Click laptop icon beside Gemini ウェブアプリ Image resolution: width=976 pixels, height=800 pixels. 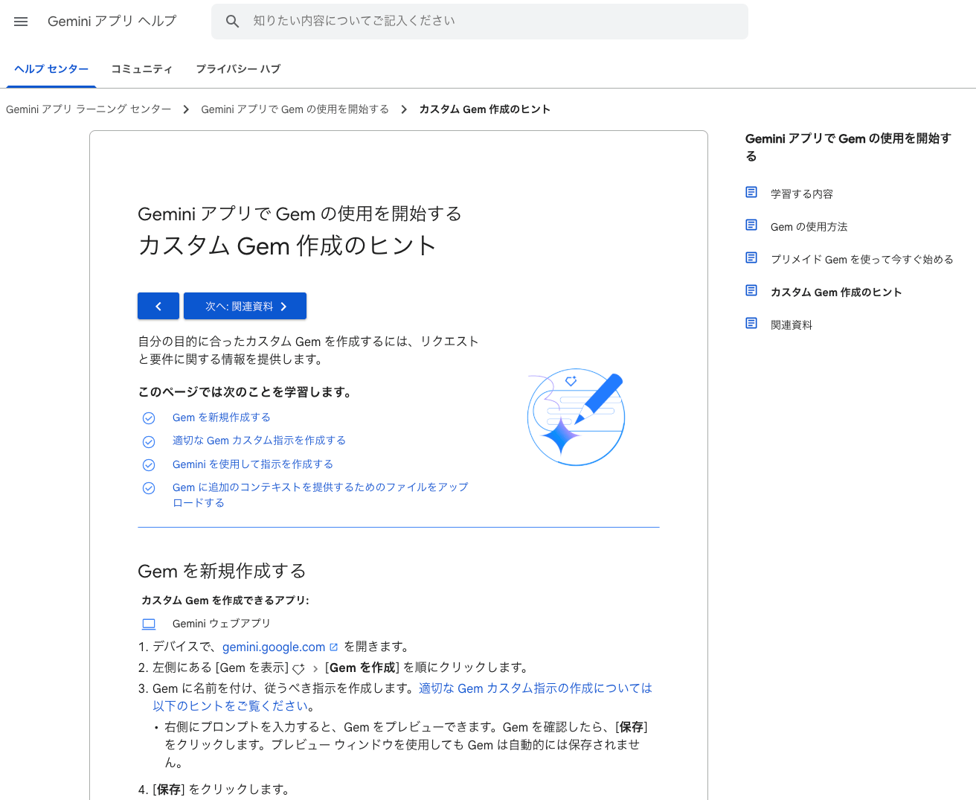click(149, 624)
